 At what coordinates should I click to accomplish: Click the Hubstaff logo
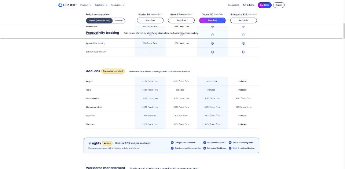pos(67,5)
